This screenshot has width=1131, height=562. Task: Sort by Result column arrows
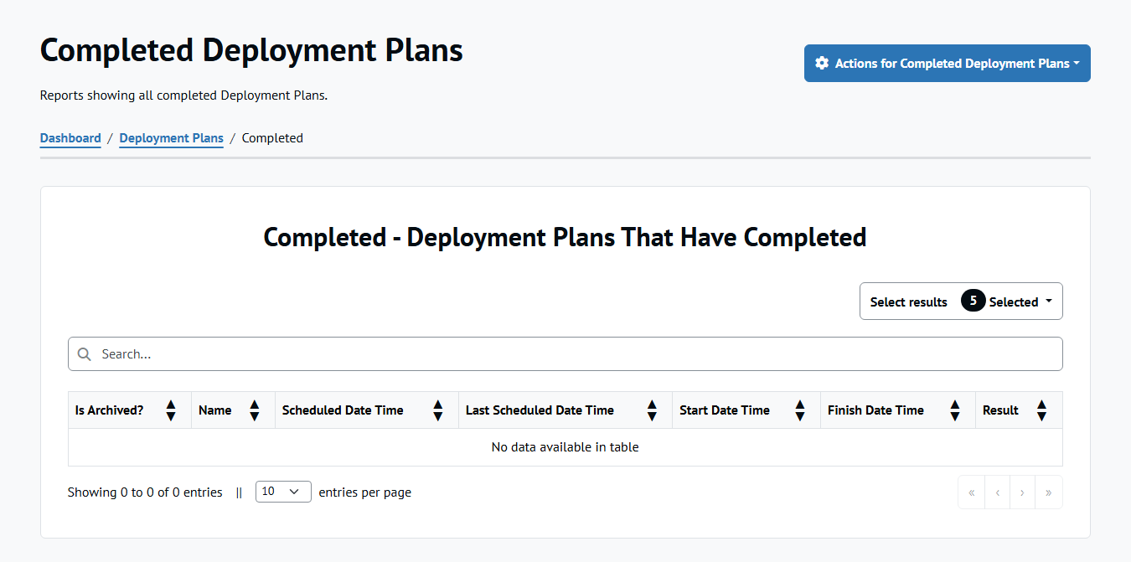[x=1042, y=410]
